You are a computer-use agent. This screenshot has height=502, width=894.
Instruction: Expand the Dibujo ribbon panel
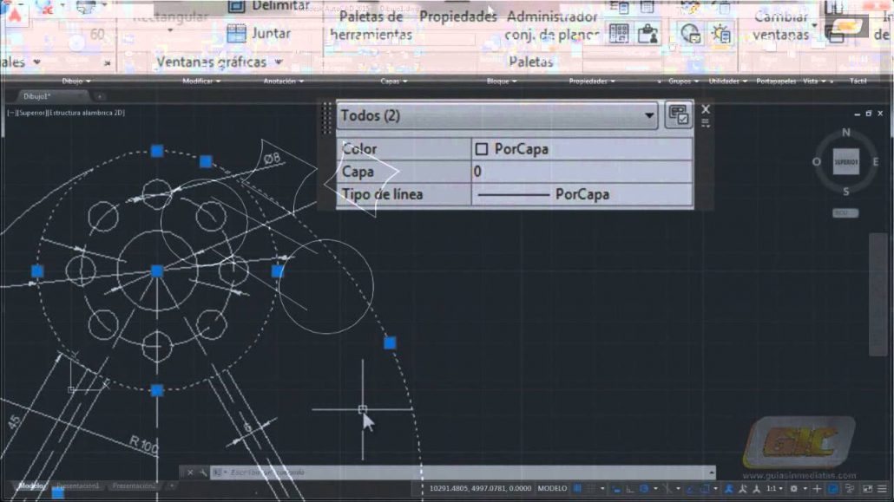75,81
